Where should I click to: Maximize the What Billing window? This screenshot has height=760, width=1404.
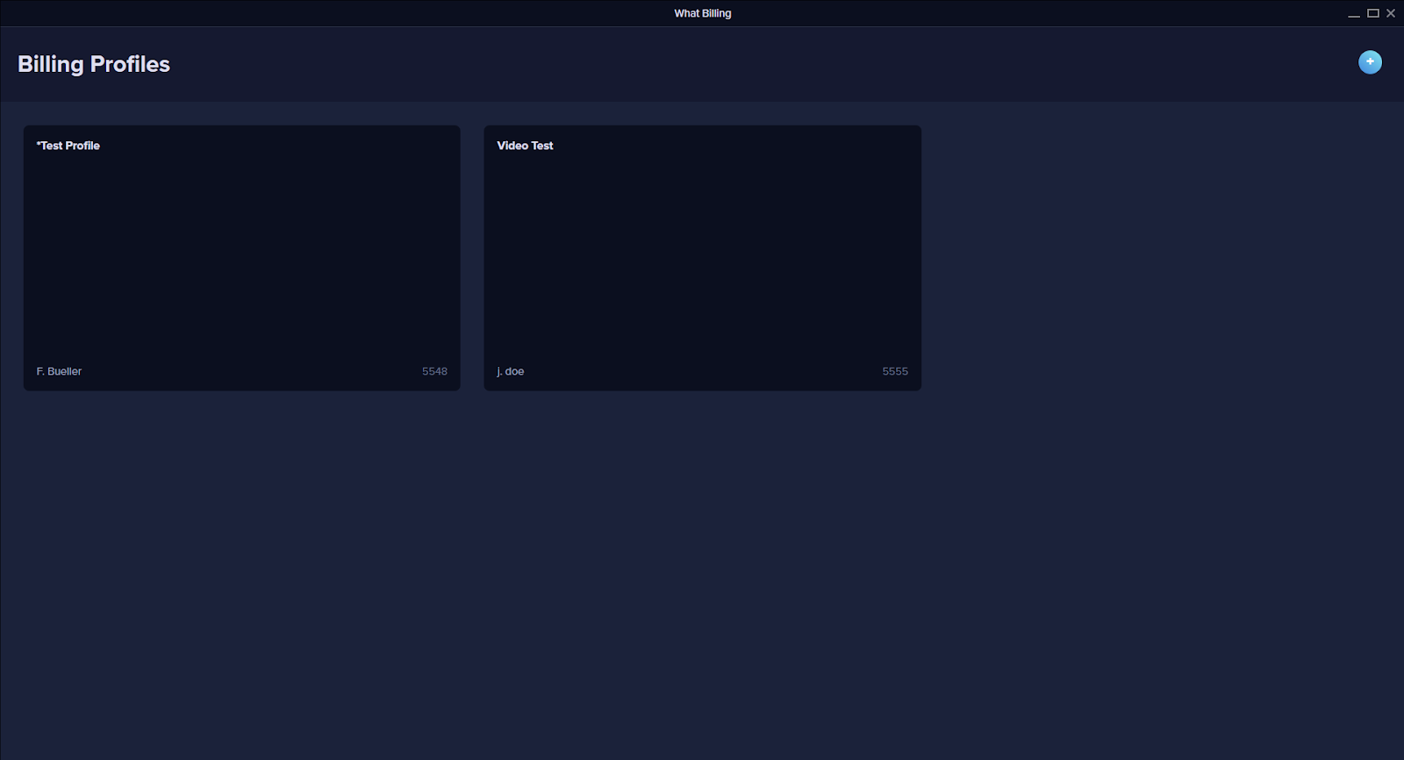point(1373,13)
